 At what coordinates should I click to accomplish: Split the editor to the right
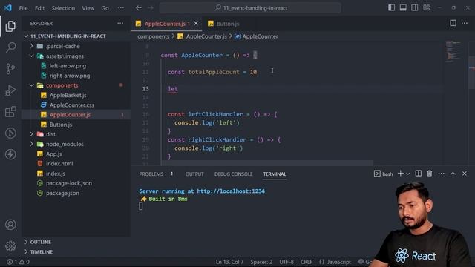pyautogui.click(x=453, y=23)
